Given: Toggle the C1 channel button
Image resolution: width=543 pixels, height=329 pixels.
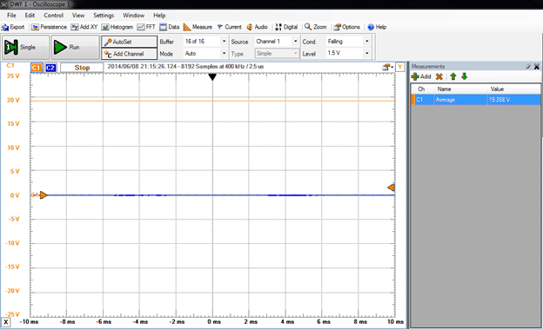Looking at the screenshot, I should [x=37, y=68].
